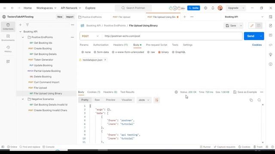
Task: Copy the response with copy icon
Action: (x=251, y=100)
